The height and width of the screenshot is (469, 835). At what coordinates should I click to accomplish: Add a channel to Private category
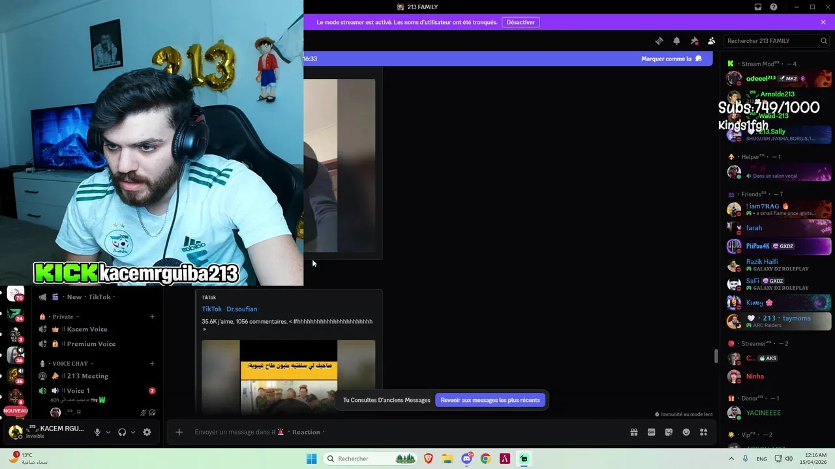152,317
